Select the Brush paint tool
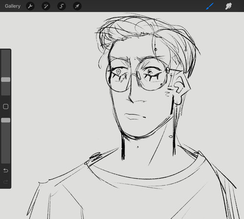The image size is (244, 219). (x=210, y=6)
